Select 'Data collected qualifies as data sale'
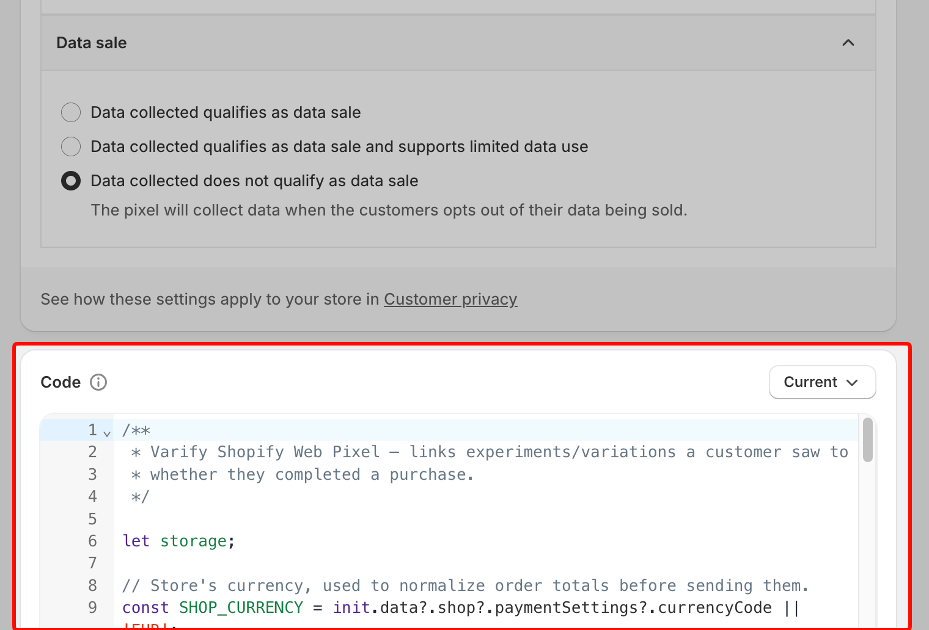This screenshot has height=630, width=929. [x=71, y=112]
